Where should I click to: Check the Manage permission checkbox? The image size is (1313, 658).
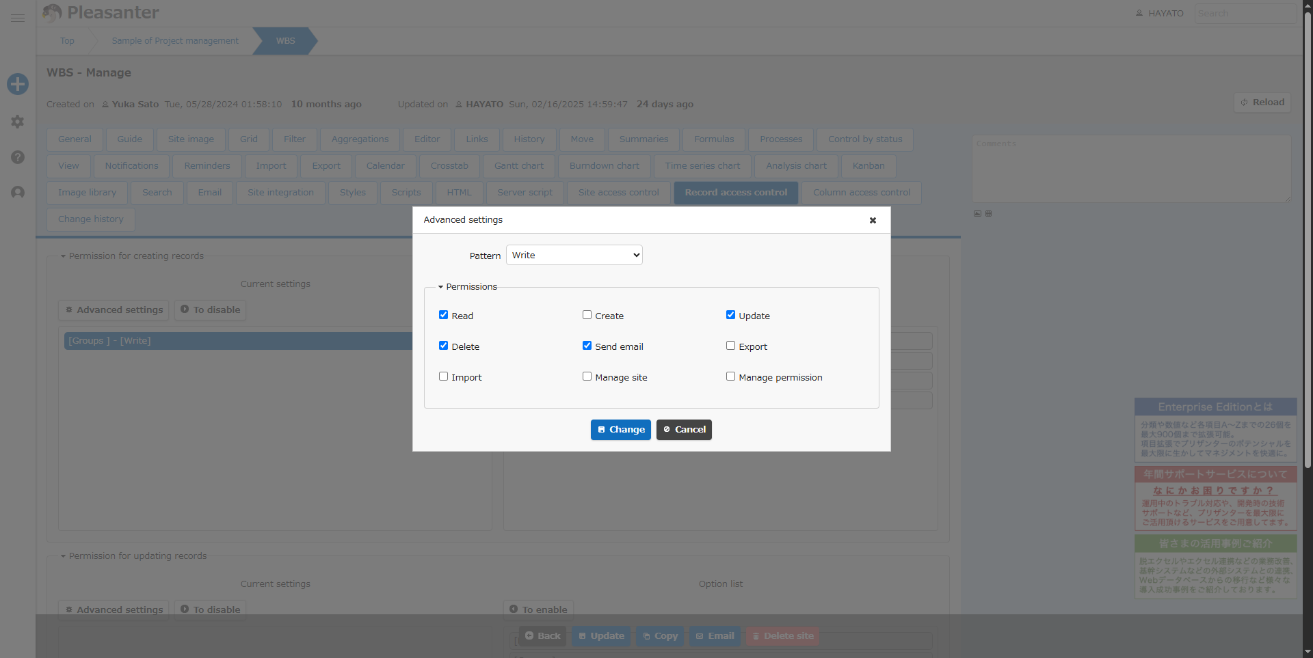click(730, 376)
